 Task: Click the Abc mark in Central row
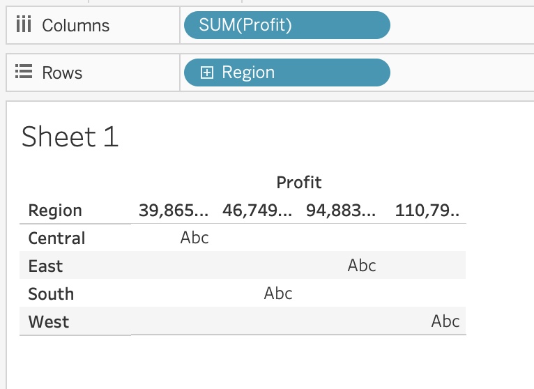coord(194,238)
